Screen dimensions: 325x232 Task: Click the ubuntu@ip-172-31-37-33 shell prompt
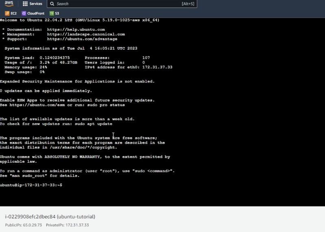31,185
